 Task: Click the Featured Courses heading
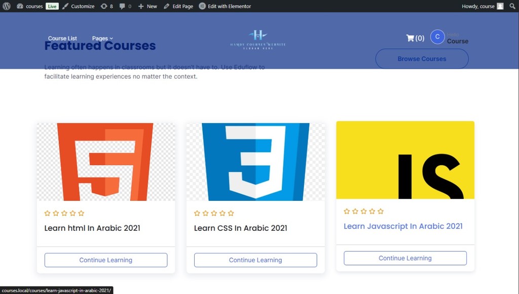pyautogui.click(x=100, y=46)
